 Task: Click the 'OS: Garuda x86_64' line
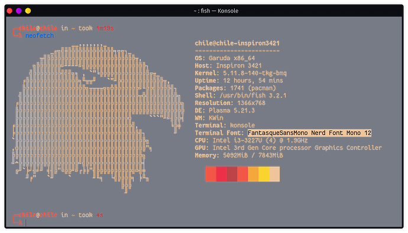225,58
